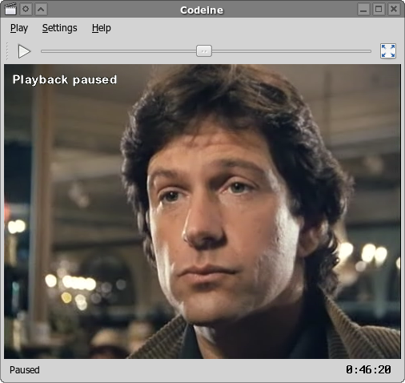Maximize the Codeine window

379,10
